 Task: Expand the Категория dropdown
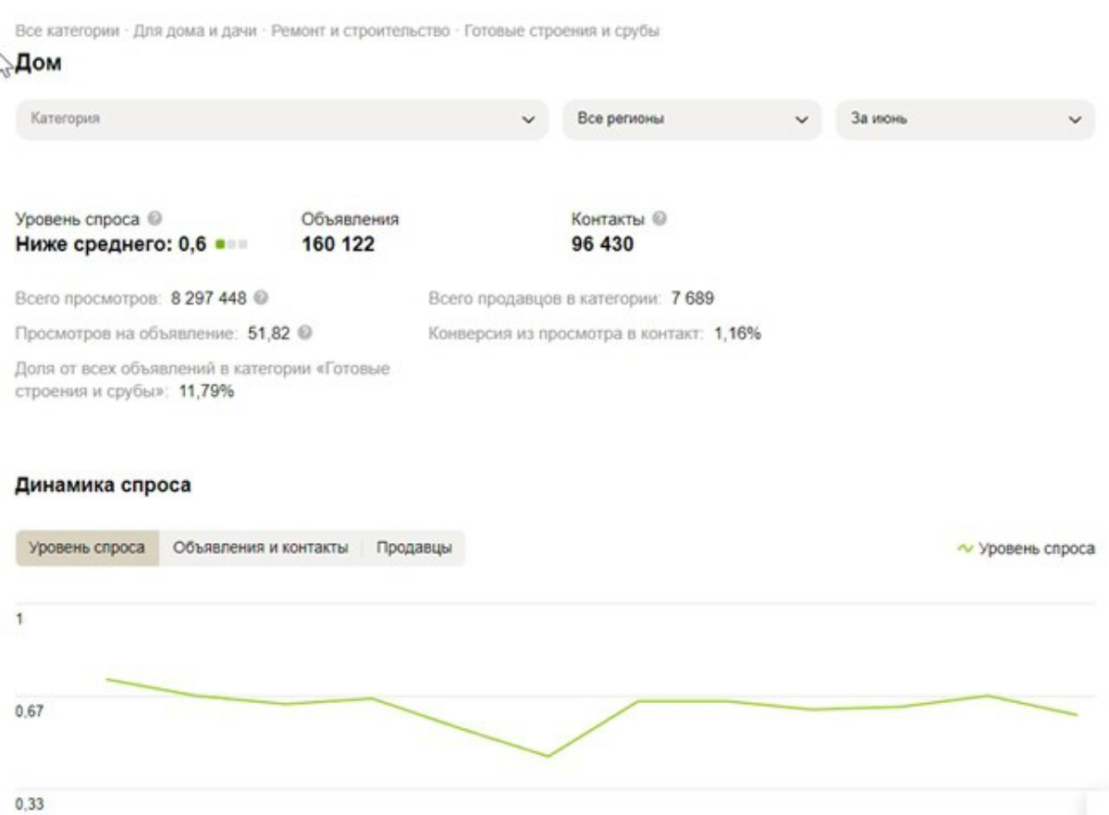[281, 118]
